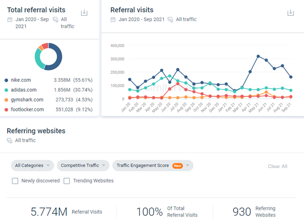This screenshot has height=222, width=304.
Task: Click calendar icon in Total referral visits
Action: [x=10, y=20]
